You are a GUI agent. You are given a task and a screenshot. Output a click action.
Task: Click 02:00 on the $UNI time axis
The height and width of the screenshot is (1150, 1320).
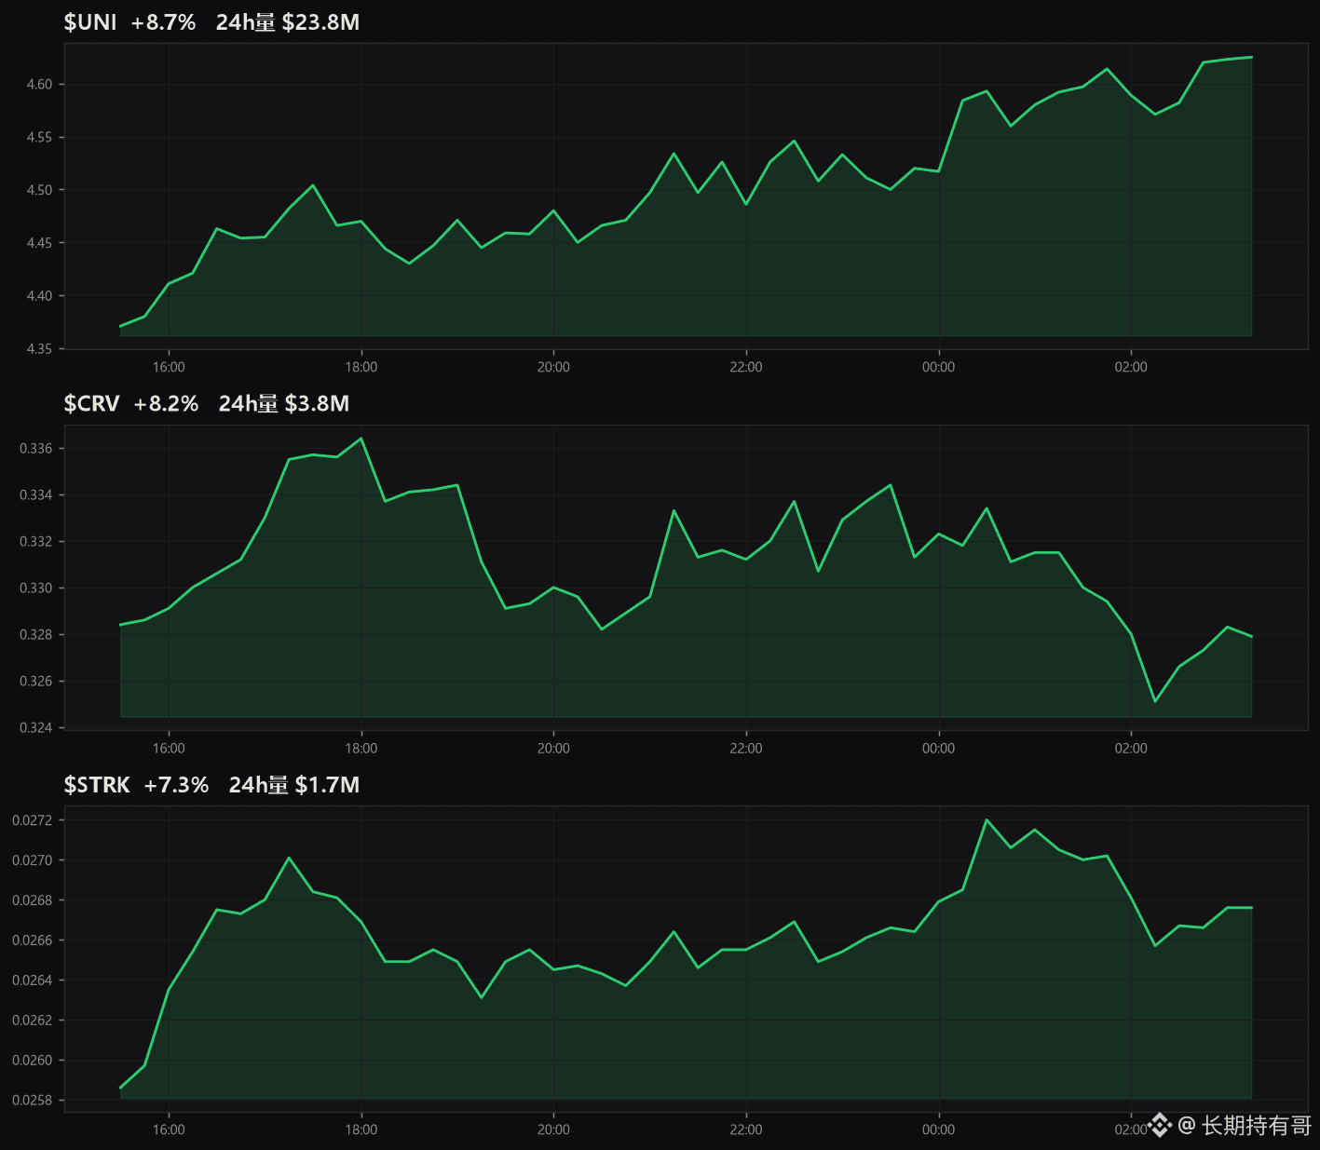1131,367
